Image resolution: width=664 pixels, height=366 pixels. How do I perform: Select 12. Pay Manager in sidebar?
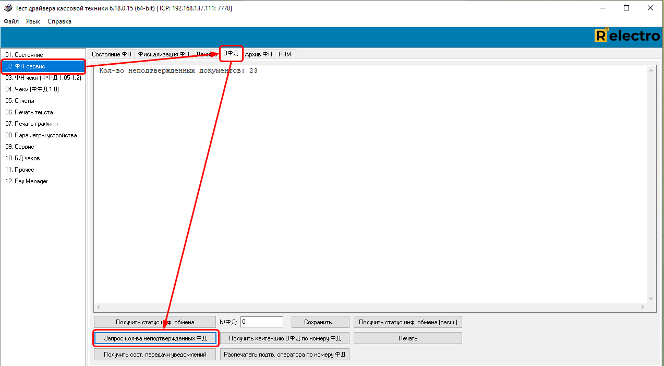click(27, 181)
